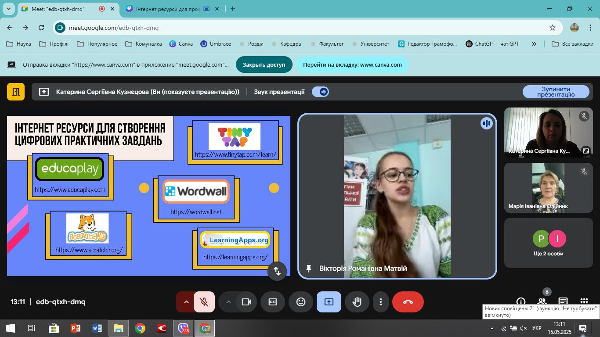Launch PowerPoint from the taskbar
The width and height of the screenshot is (600, 337).
pos(75,328)
